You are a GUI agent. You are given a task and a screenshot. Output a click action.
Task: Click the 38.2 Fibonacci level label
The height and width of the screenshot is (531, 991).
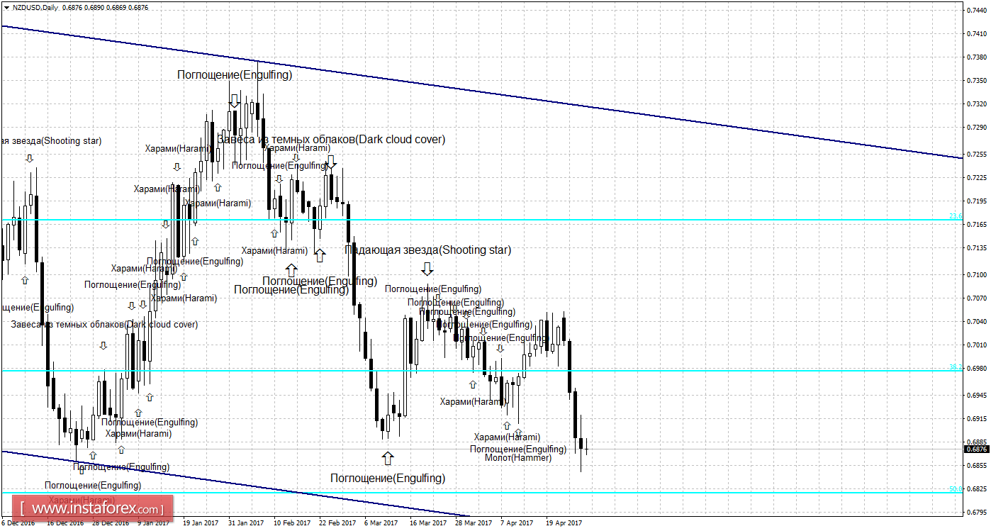956,367
